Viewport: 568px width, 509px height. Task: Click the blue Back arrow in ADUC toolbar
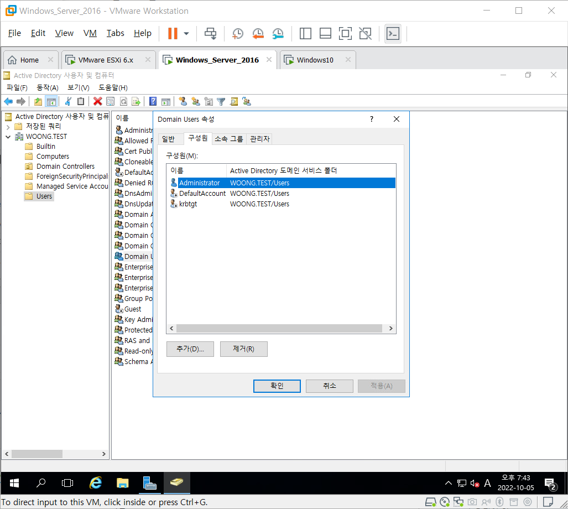[8, 102]
